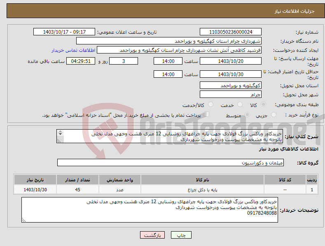Click the response deadline date 1403/10/20 field
Screen dimensions: 325x246
pyautogui.click(x=231, y=61)
